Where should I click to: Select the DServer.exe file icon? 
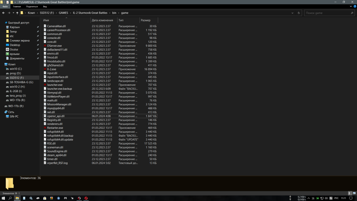coord(45,46)
